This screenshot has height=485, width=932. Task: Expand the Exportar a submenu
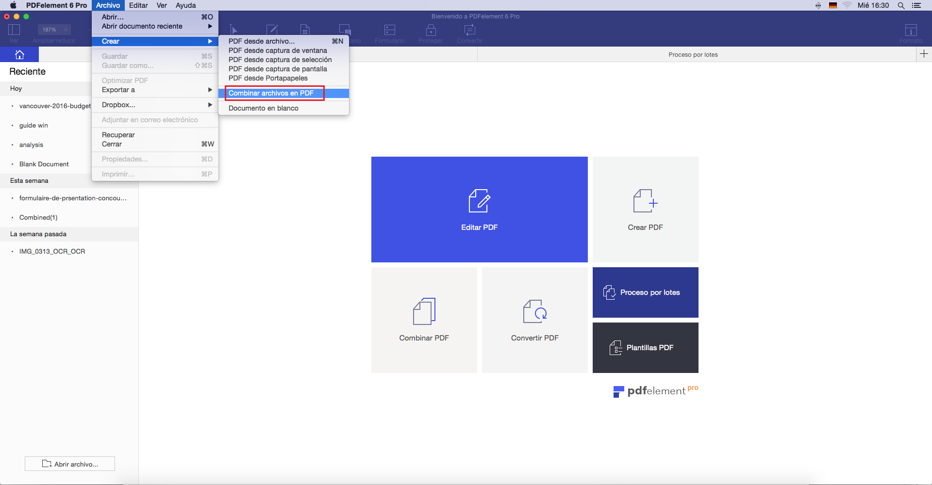[x=155, y=90]
